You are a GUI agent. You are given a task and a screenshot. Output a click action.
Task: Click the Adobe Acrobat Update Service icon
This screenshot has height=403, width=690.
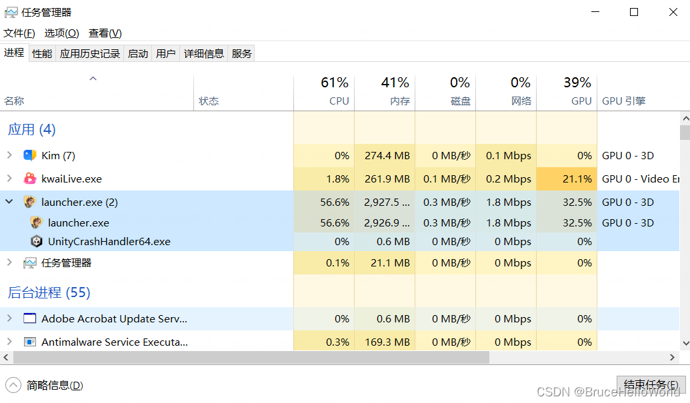[30, 318]
